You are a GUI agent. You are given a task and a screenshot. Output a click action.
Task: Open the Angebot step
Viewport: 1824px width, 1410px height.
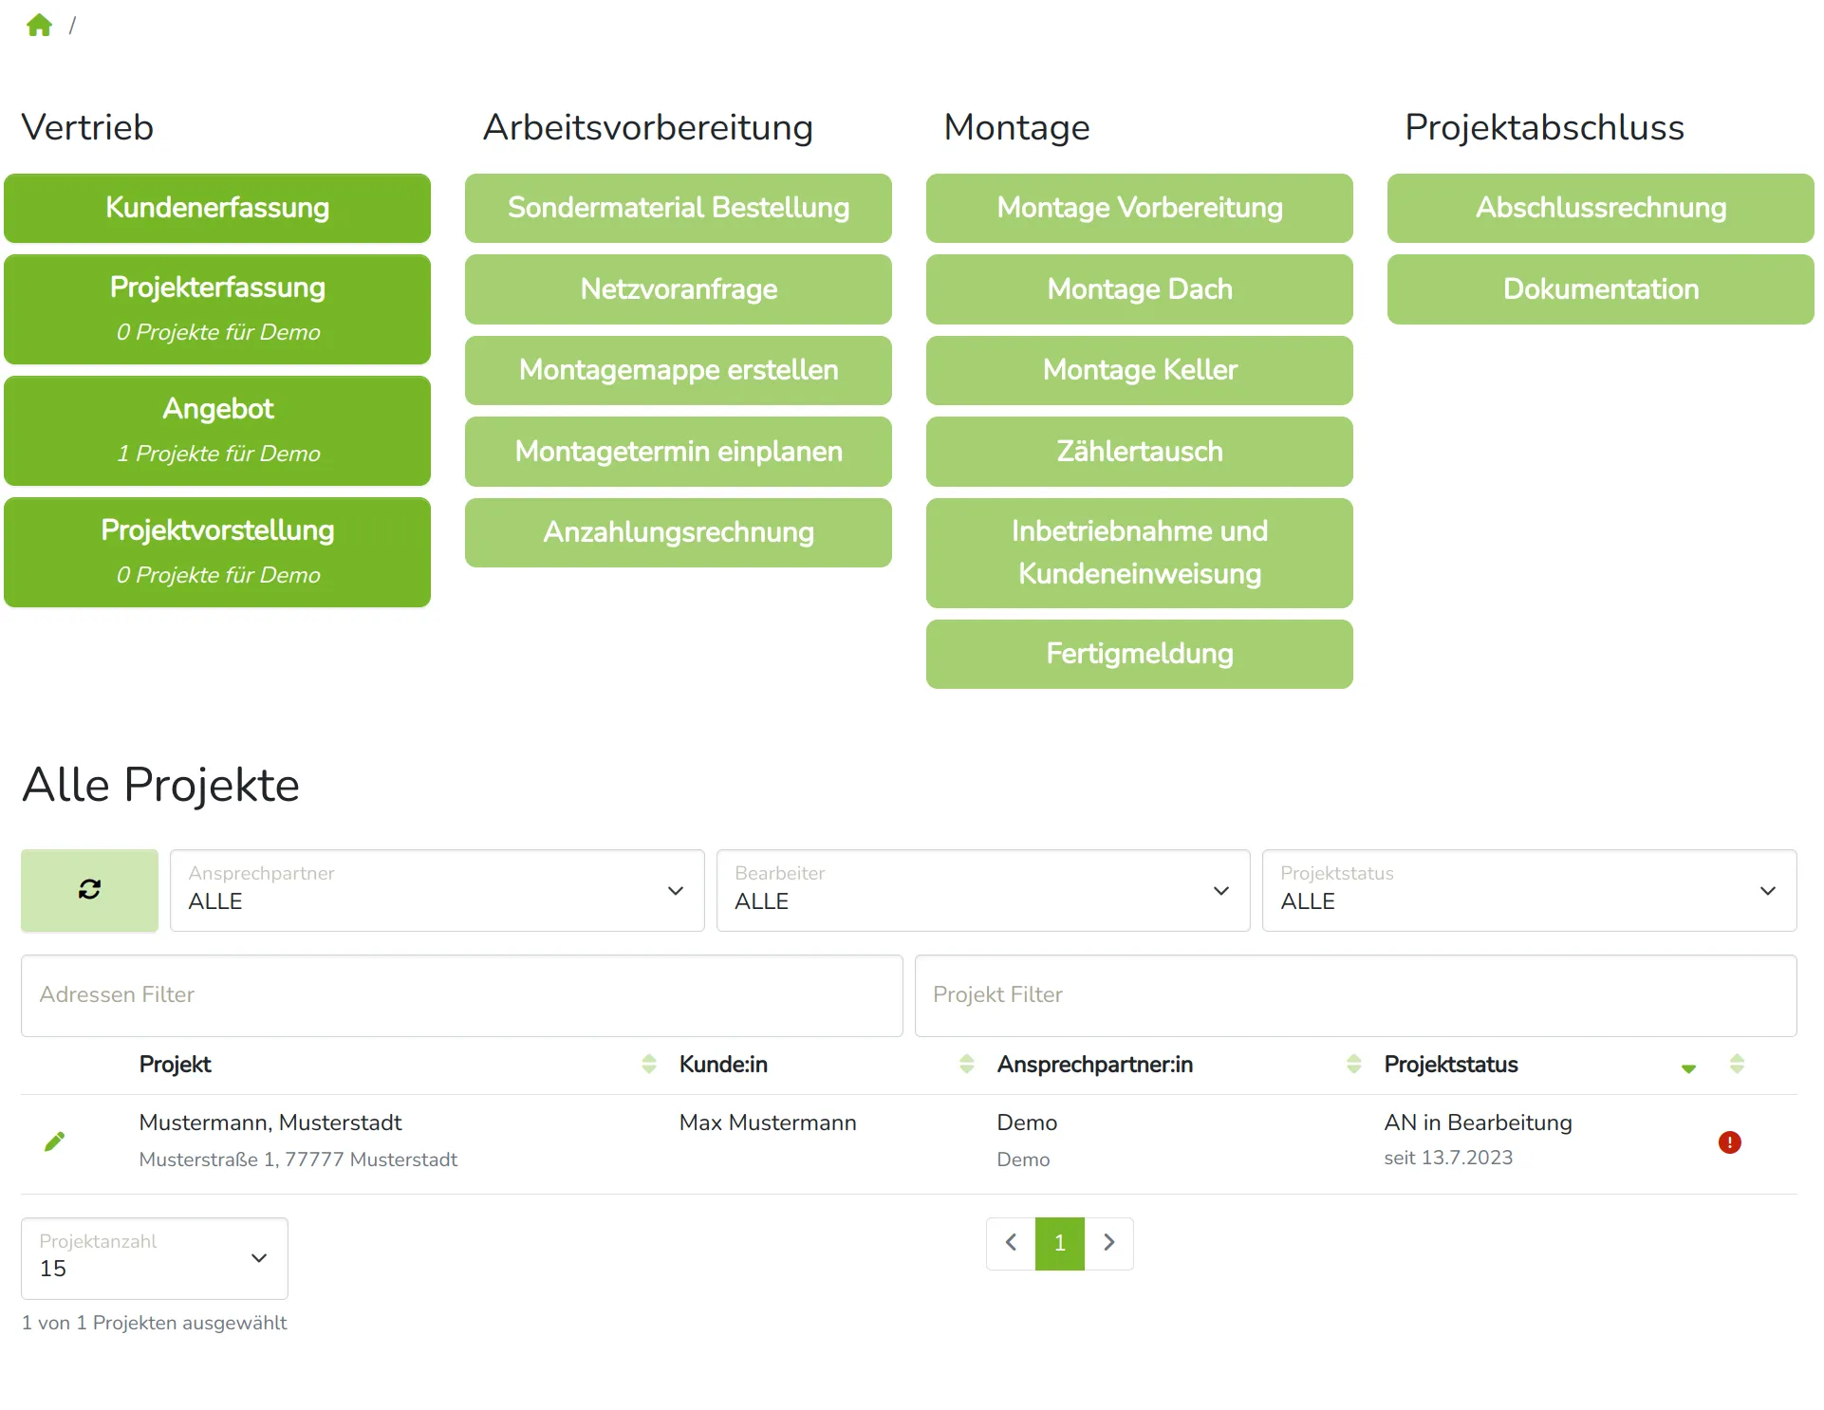[x=217, y=431]
